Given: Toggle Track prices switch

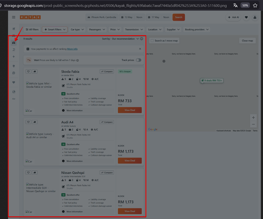Looking at the screenshot, I should coord(138,60).
